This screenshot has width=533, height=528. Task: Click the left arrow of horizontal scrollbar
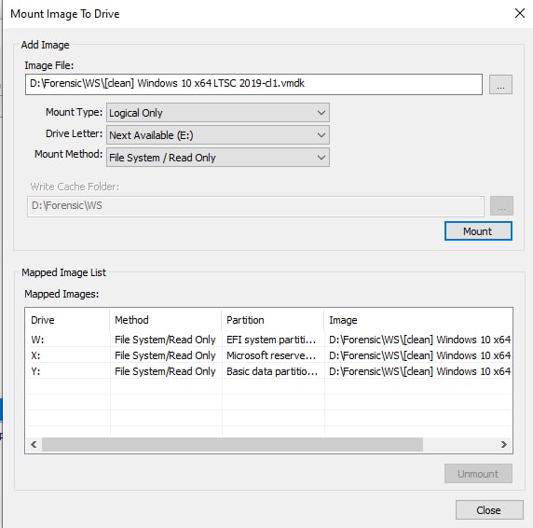click(34, 445)
